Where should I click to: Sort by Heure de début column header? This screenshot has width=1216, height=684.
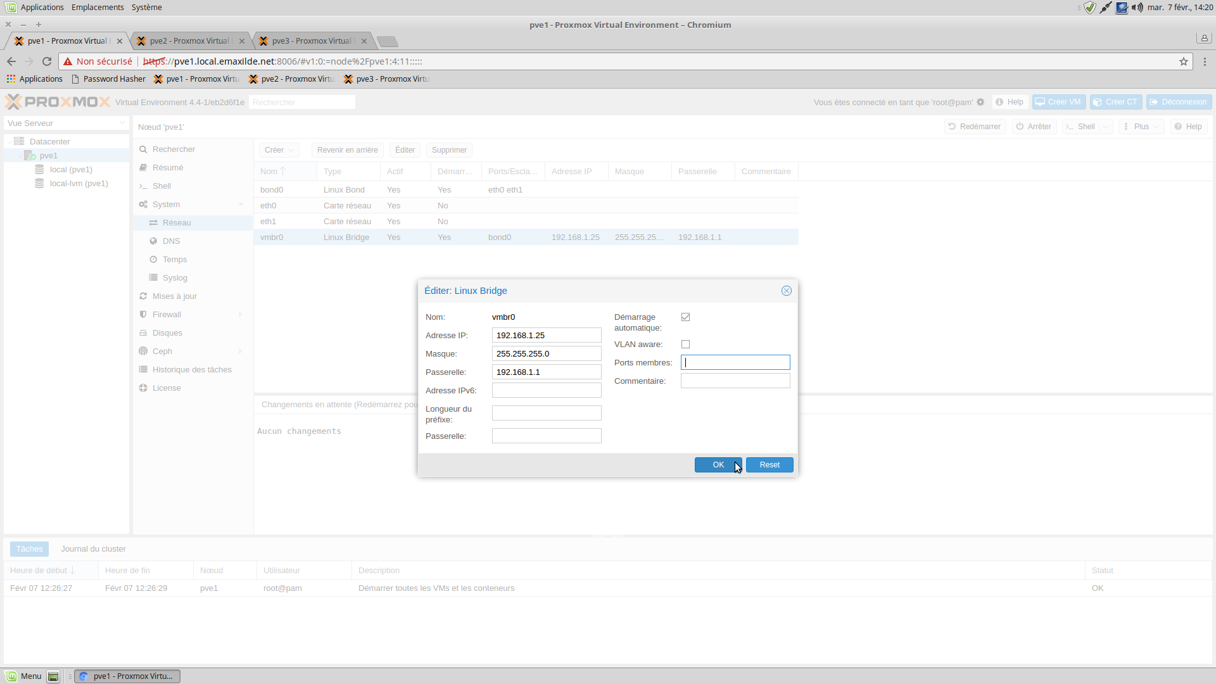click(51, 571)
